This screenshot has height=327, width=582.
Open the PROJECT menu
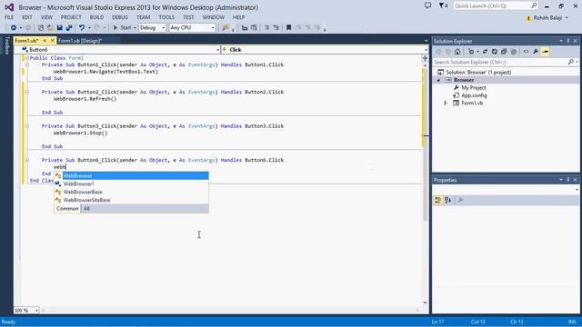(x=71, y=17)
